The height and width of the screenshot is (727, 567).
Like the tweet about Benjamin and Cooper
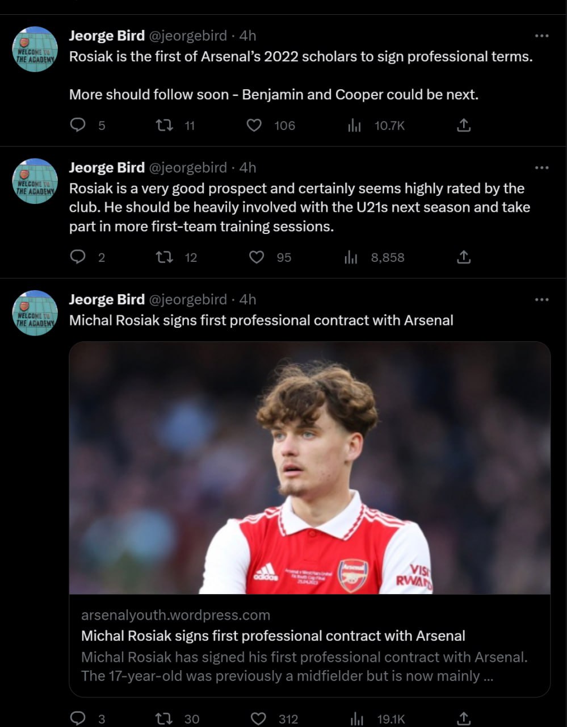[x=254, y=125]
